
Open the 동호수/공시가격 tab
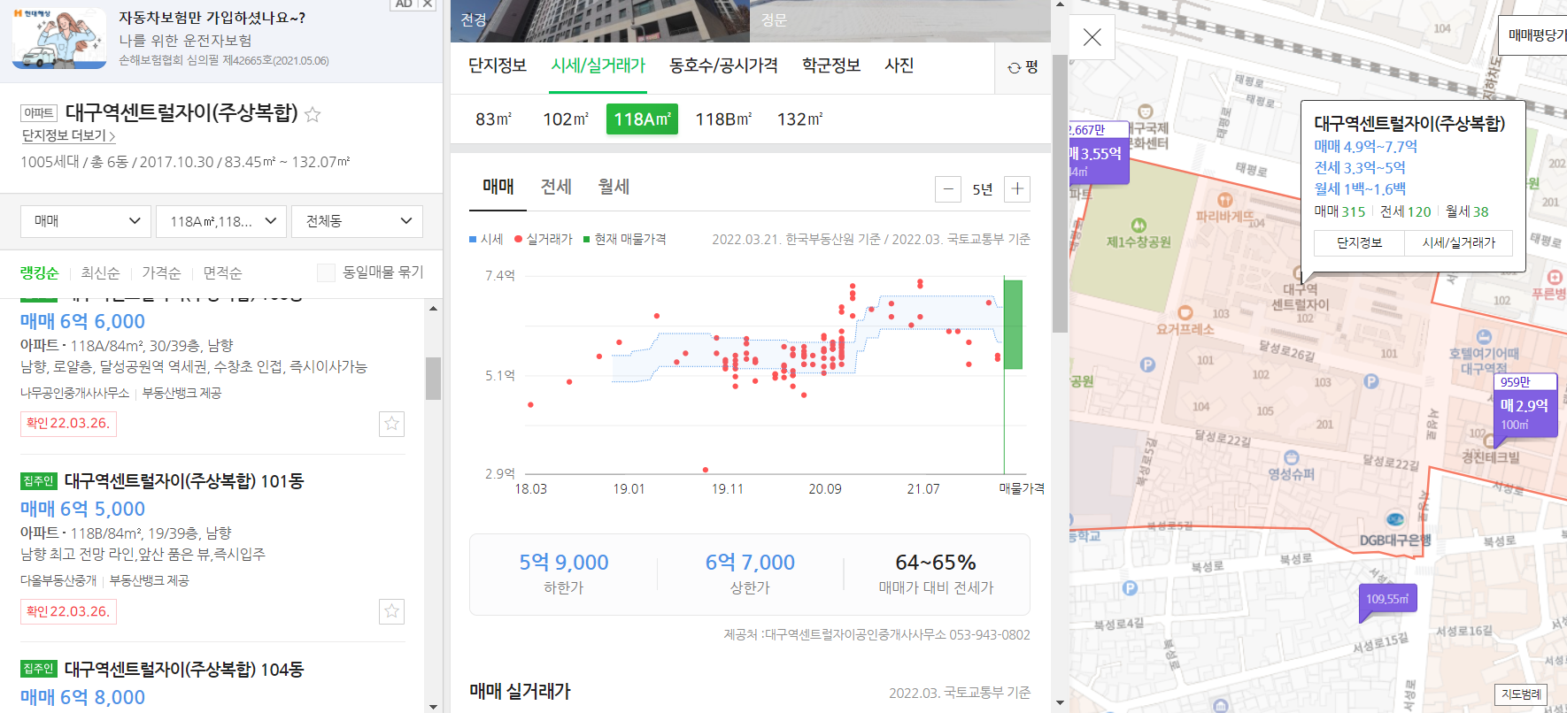(723, 65)
